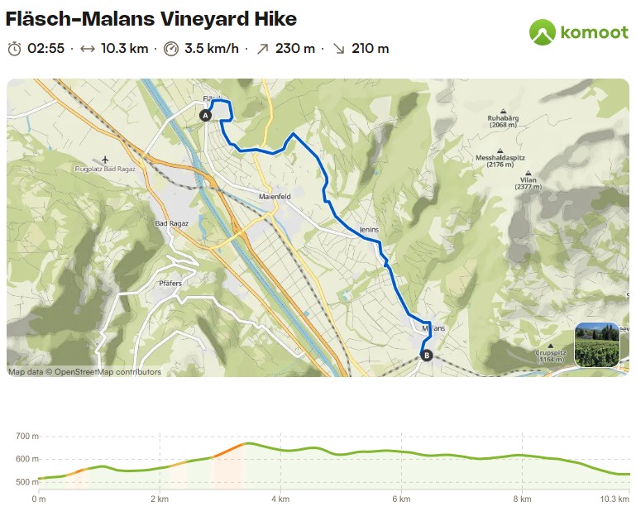Select end point marker B
636x516 pixels.
(x=426, y=356)
